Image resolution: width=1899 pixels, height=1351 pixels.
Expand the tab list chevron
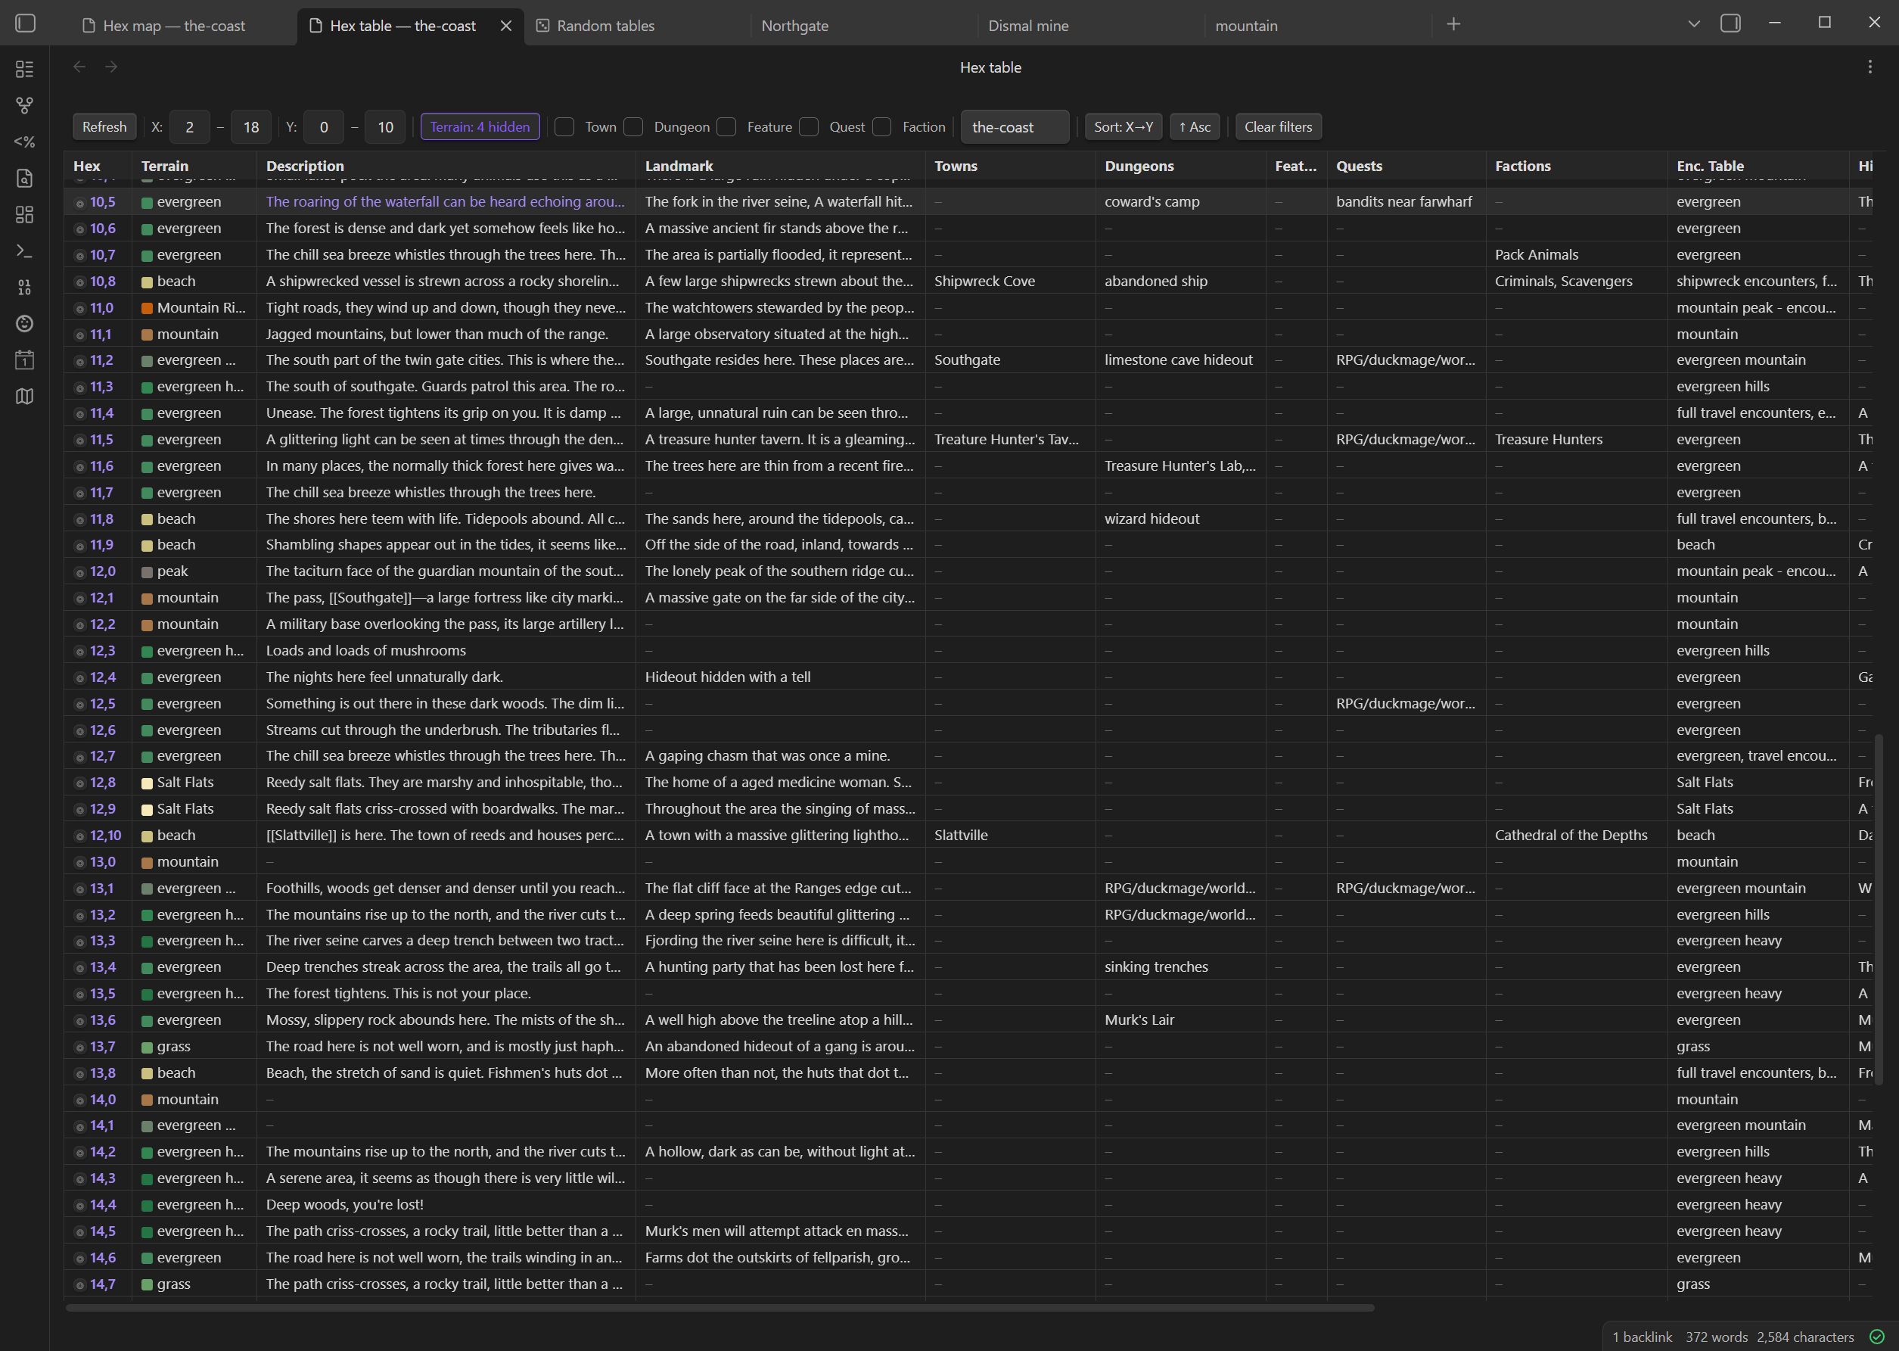click(x=1694, y=24)
